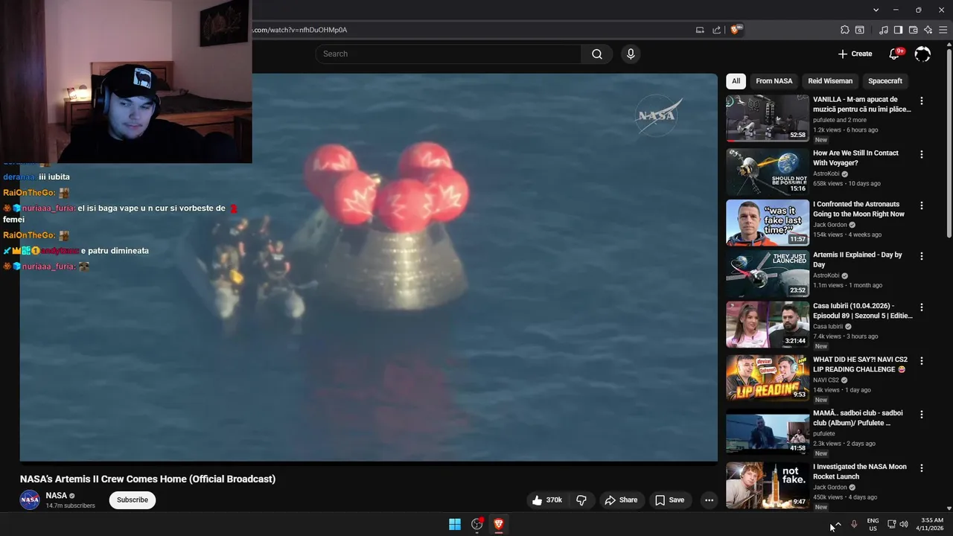Open I Confronted the Astronauts thumbnail
Viewport: 953px width, 536px height.
(x=767, y=223)
